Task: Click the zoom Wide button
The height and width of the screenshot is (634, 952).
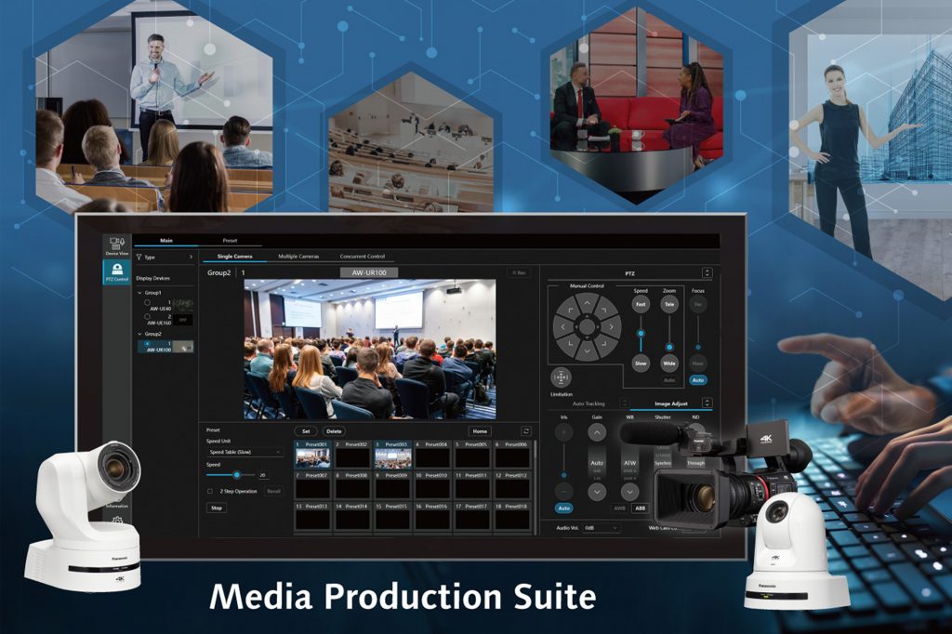Action: [x=669, y=363]
